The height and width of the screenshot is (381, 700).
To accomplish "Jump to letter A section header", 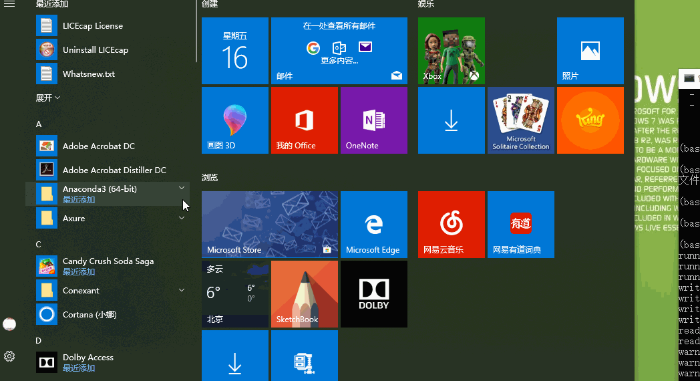I will click(39, 124).
